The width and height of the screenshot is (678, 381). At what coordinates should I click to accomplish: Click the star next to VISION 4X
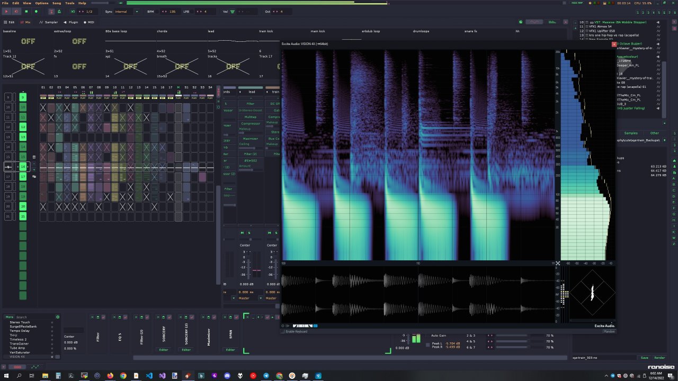pyautogui.click(x=52, y=357)
